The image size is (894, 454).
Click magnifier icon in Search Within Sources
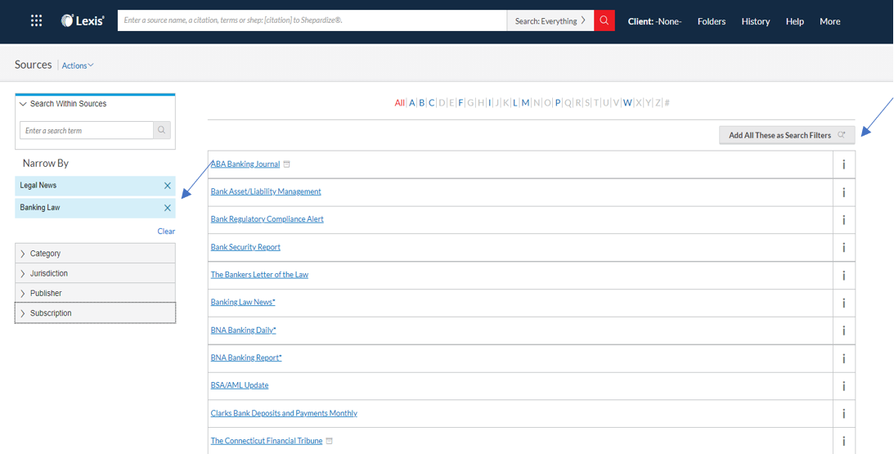162,130
